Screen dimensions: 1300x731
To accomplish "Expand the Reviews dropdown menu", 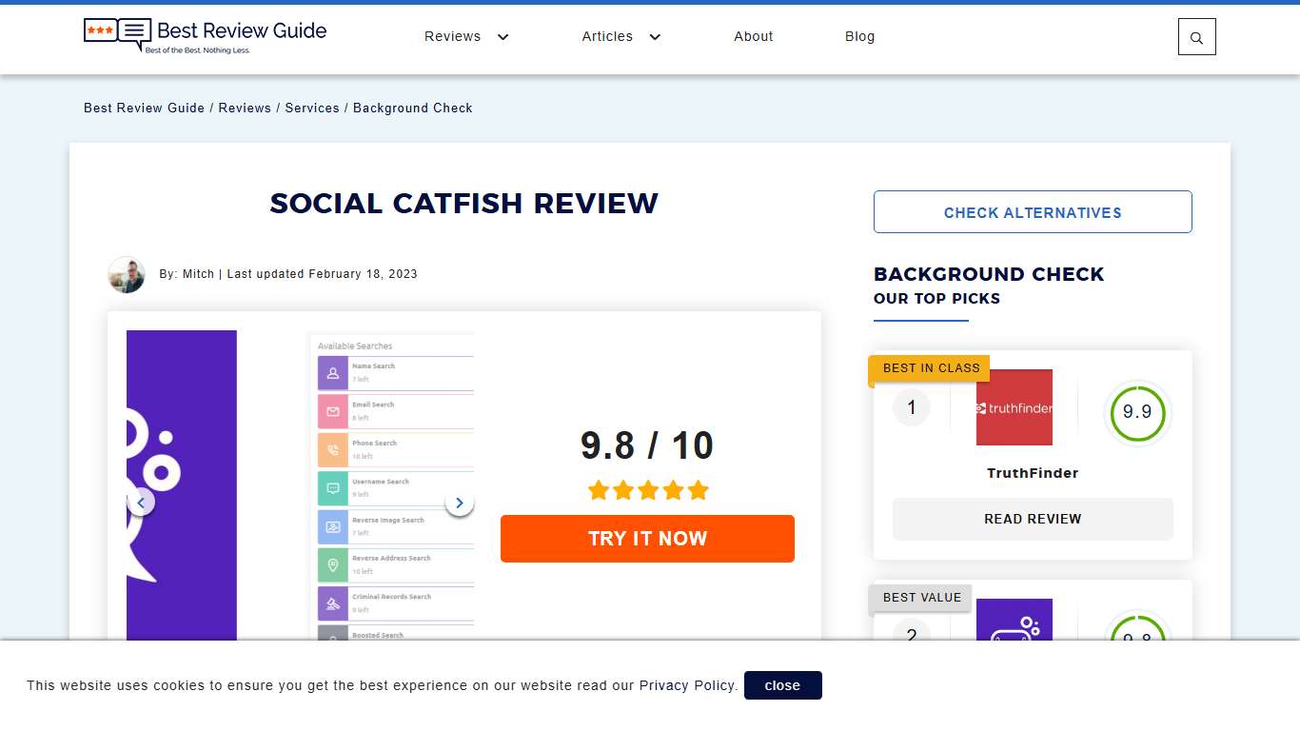I will 466,36.
